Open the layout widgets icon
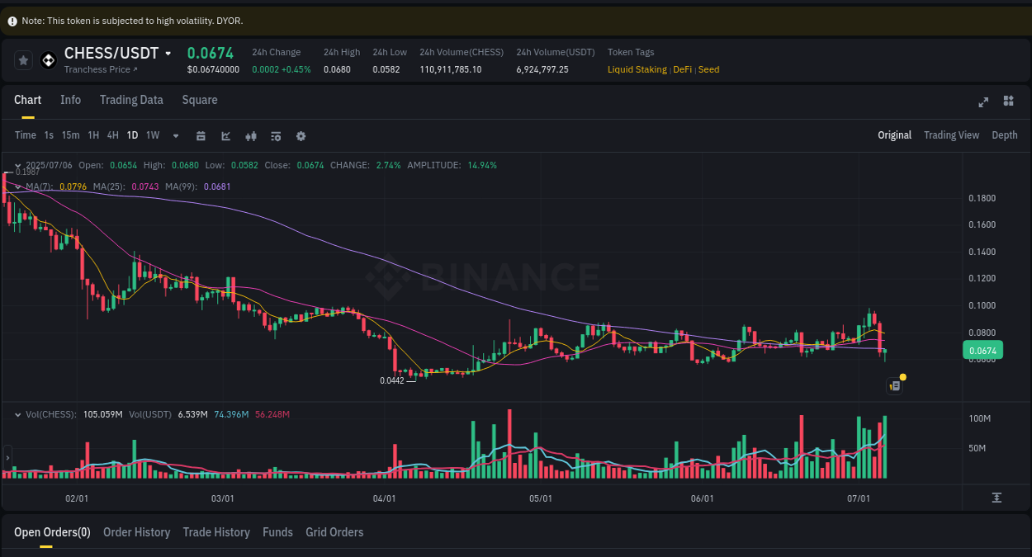1032x557 pixels. (1008, 101)
